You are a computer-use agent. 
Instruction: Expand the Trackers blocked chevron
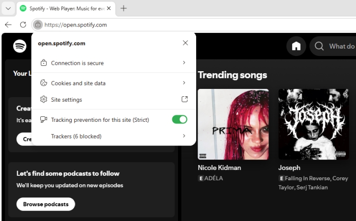(184, 136)
